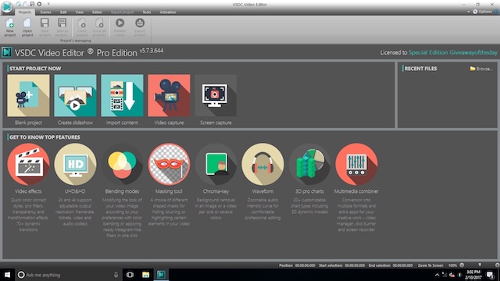Choose the Import content tile

(122, 95)
